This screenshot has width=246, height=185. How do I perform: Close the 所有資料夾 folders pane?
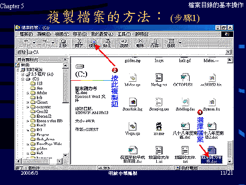click(65, 60)
